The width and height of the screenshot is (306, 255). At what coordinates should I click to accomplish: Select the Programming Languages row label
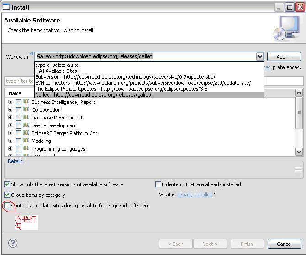coord(59,149)
